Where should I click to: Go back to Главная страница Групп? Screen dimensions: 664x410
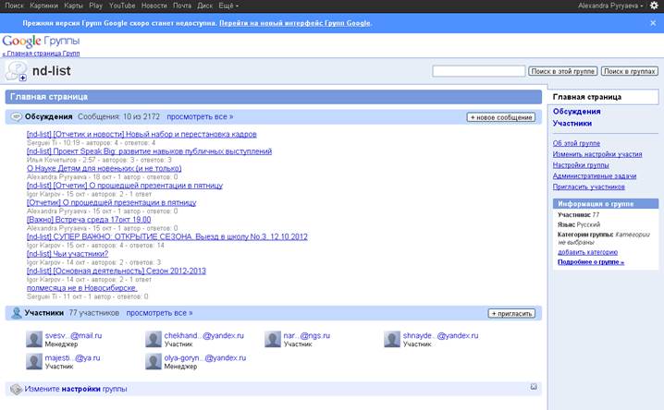point(41,54)
